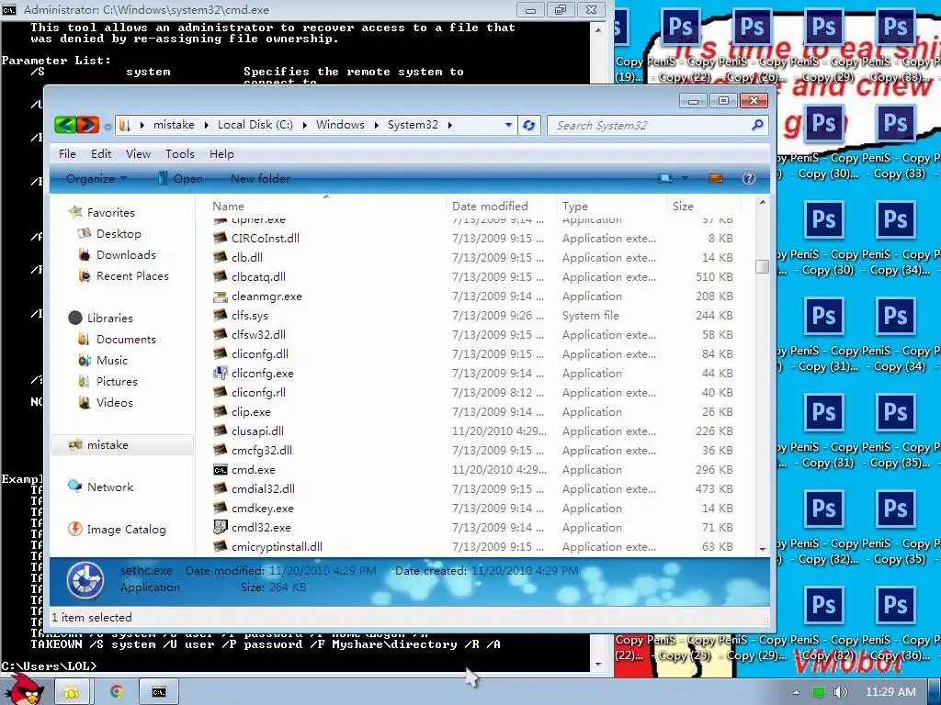Open Chrome from the taskbar
941x705 pixels.
116,692
